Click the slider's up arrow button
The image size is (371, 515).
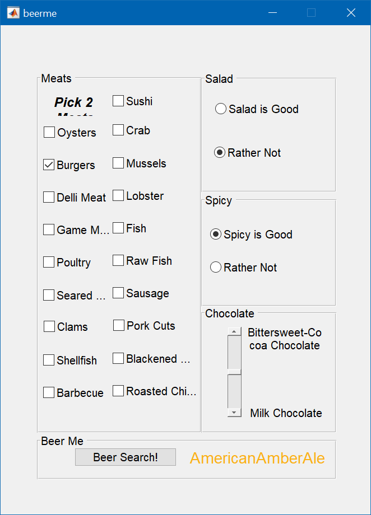click(x=234, y=331)
